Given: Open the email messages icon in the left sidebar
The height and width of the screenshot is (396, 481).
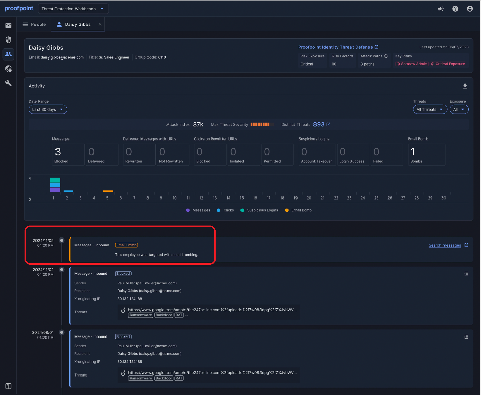Looking at the screenshot, I should click(x=8, y=25).
